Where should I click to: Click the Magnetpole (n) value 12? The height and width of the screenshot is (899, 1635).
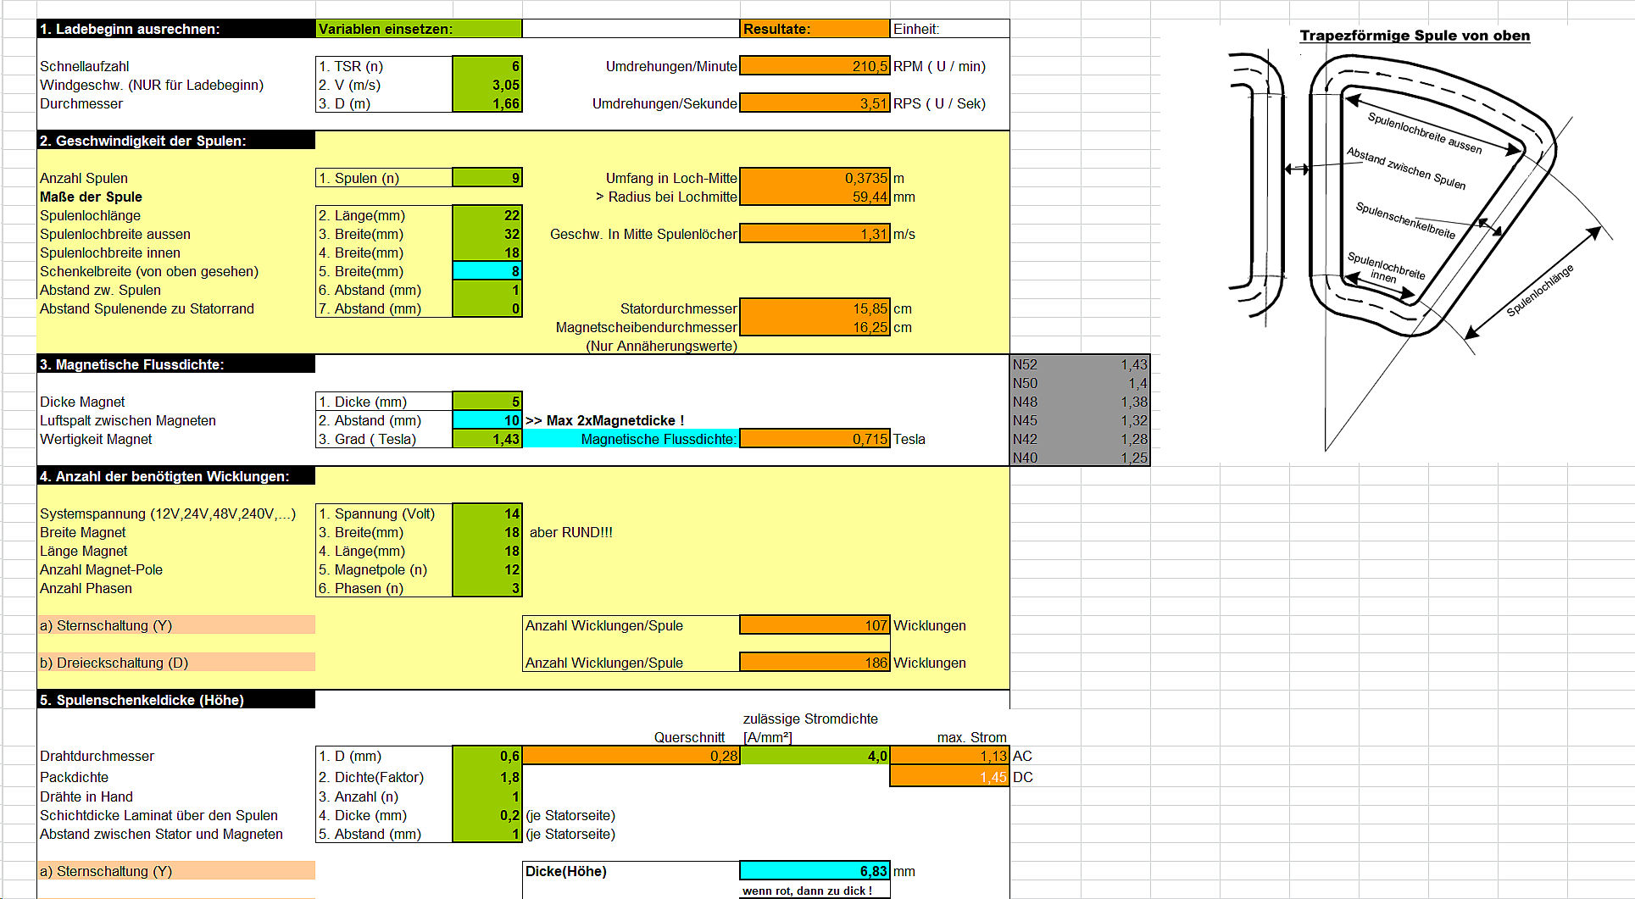point(487,569)
